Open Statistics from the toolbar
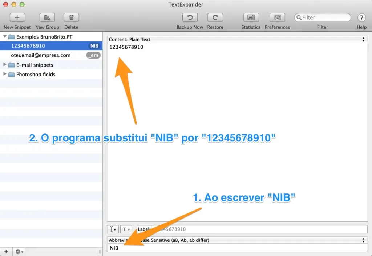Image resolution: width=372 pixels, height=256 pixels. [251, 17]
